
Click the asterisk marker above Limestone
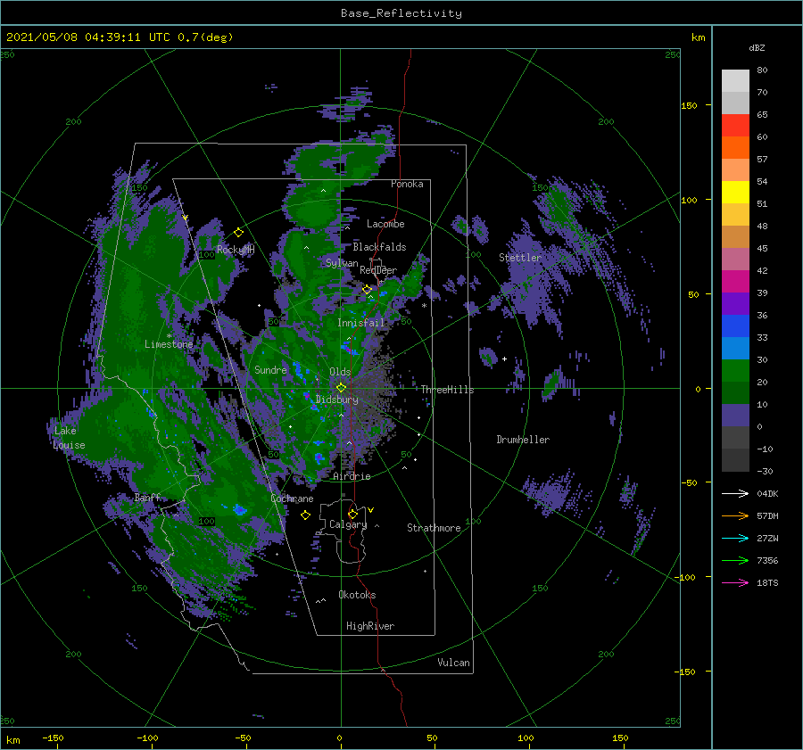pyautogui.click(x=169, y=336)
